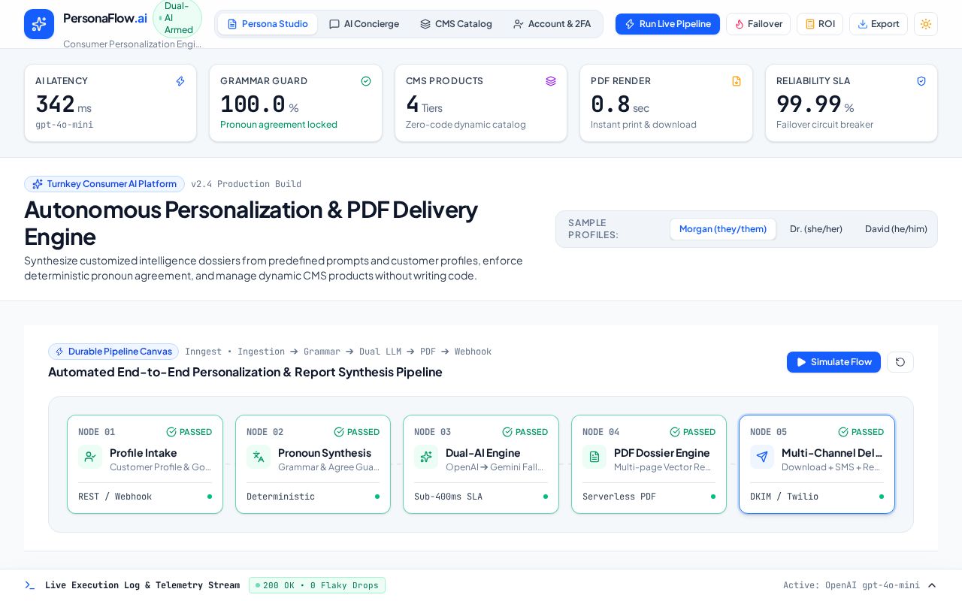Click the Deterministic label in Node 02

click(x=280, y=497)
